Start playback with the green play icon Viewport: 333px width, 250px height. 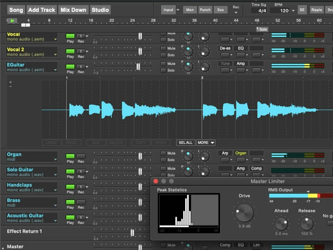click(x=12, y=20)
